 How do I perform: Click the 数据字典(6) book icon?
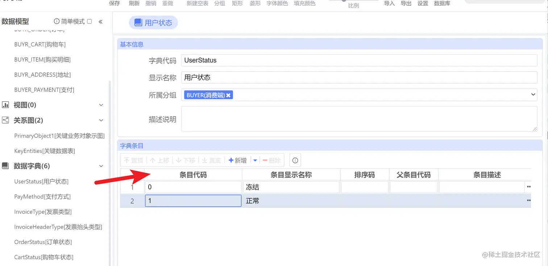(x=5, y=166)
